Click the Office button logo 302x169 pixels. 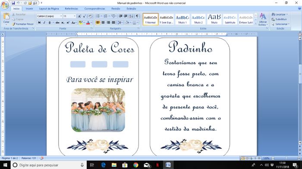coord(5,5)
